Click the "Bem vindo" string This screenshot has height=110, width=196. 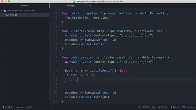(x=101, y=18)
